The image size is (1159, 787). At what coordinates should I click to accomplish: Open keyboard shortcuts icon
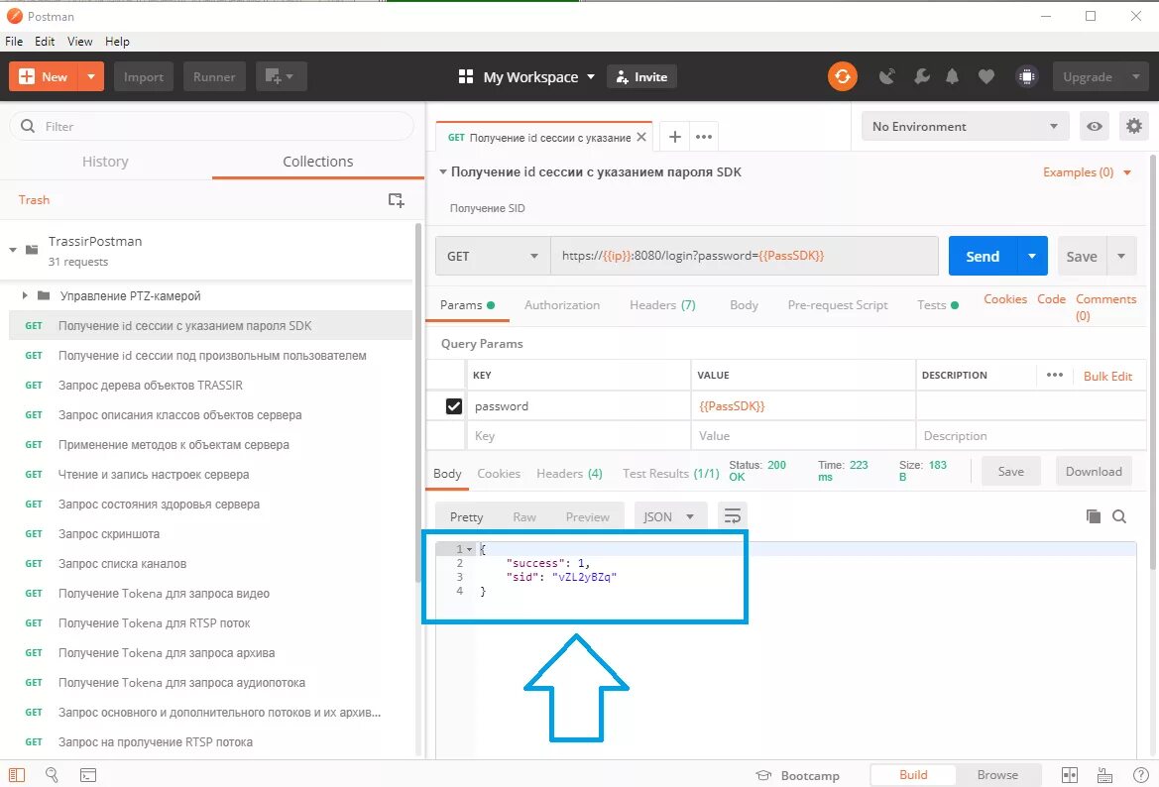pos(1104,775)
